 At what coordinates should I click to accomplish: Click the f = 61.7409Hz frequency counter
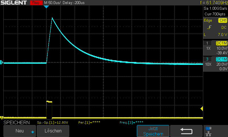(214, 3)
